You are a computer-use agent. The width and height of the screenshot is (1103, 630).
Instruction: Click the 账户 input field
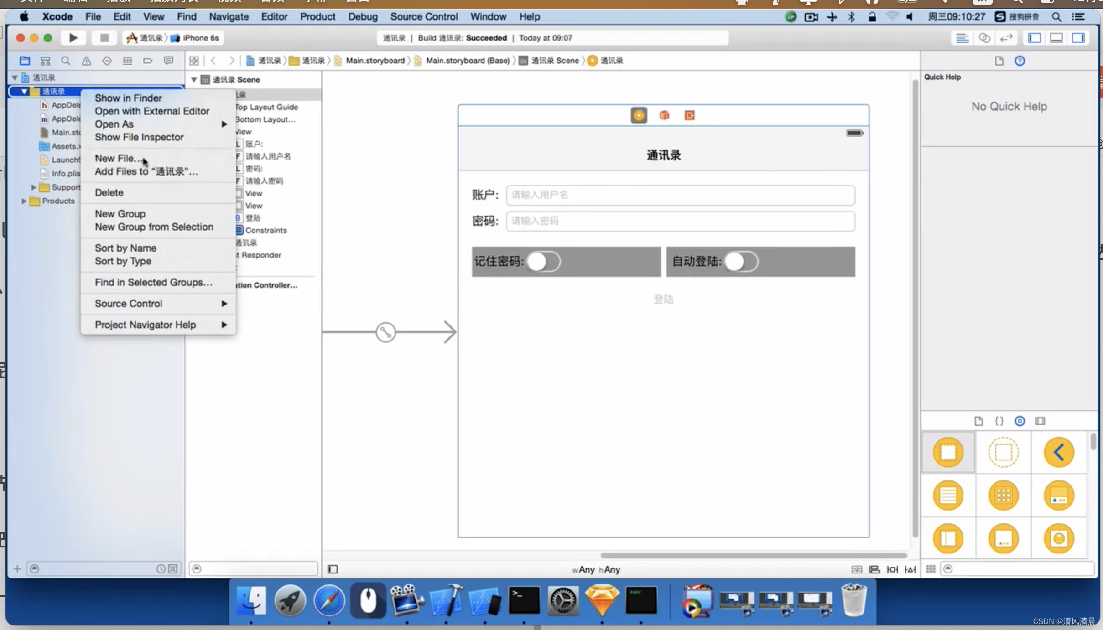click(680, 195)
